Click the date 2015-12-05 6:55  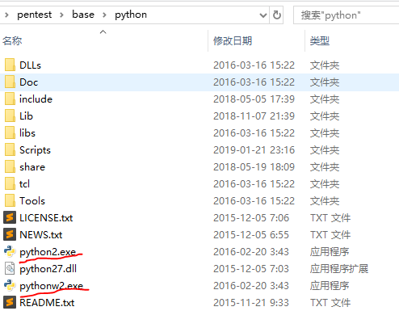pos(251,235)
